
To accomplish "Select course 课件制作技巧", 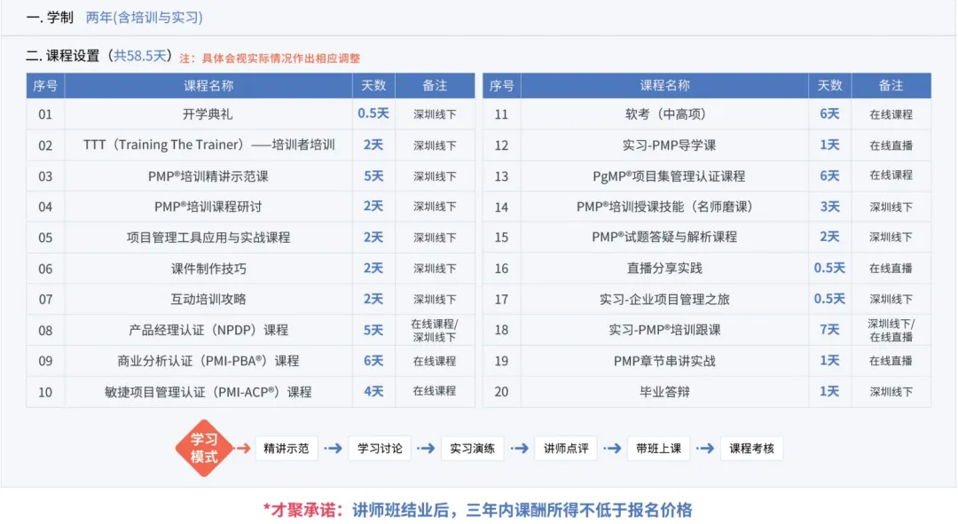I will [x=208, y=268].
